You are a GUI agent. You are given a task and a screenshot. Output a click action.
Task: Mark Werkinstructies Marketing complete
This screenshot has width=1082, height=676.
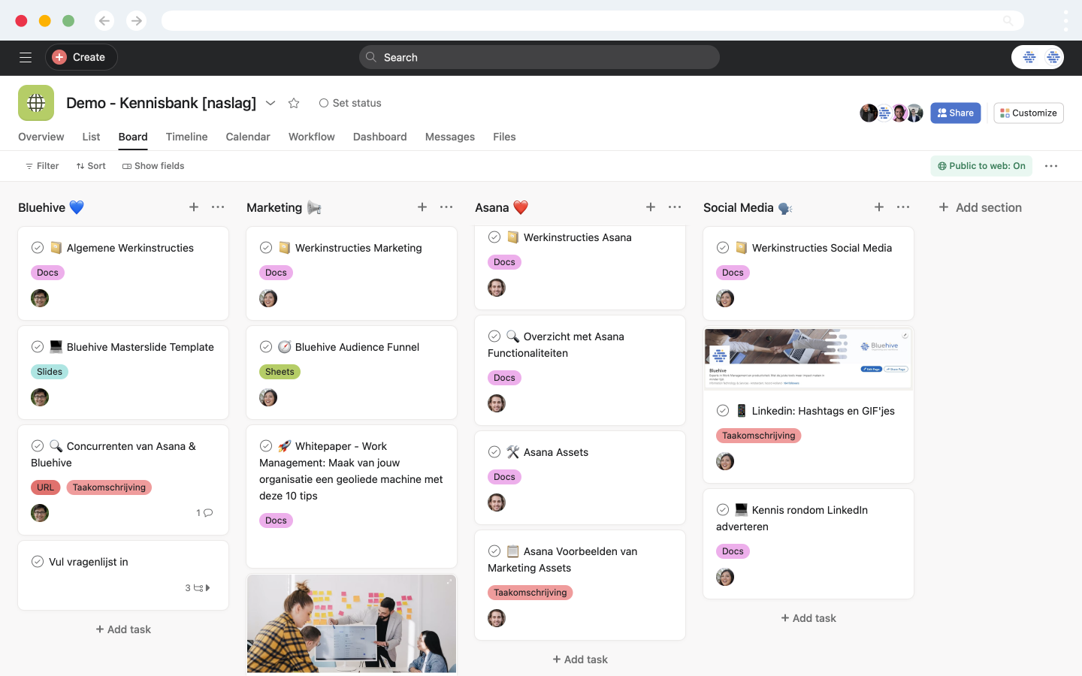[266, 248]
